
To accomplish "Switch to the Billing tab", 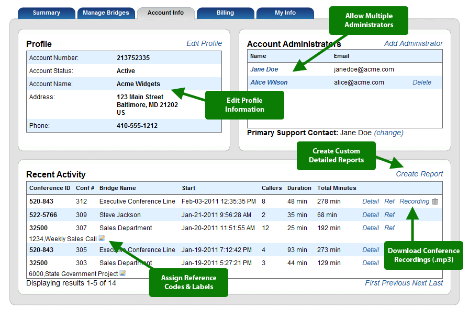I will point(225,13).
